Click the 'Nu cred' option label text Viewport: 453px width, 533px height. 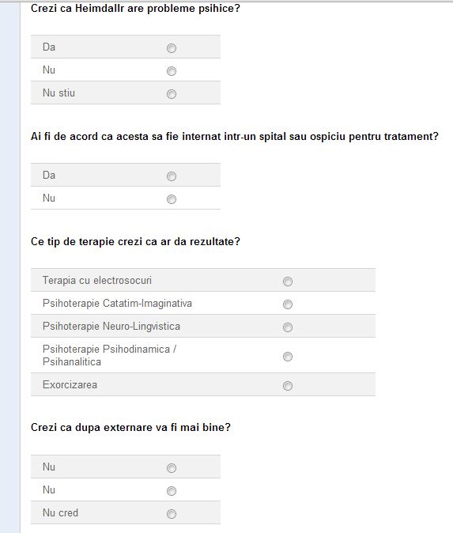(x=60, y=512)
